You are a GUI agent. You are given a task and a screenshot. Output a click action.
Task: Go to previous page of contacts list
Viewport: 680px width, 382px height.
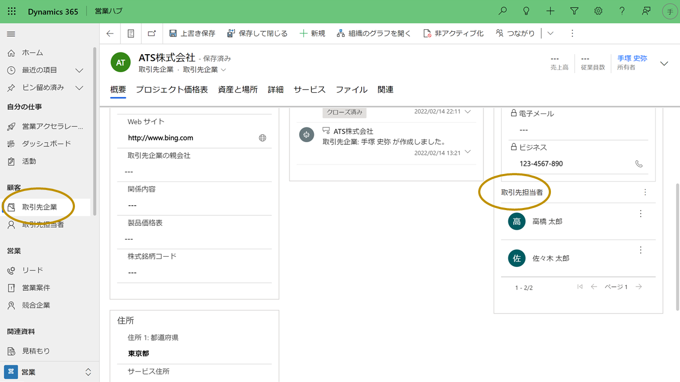pos(594,286)
